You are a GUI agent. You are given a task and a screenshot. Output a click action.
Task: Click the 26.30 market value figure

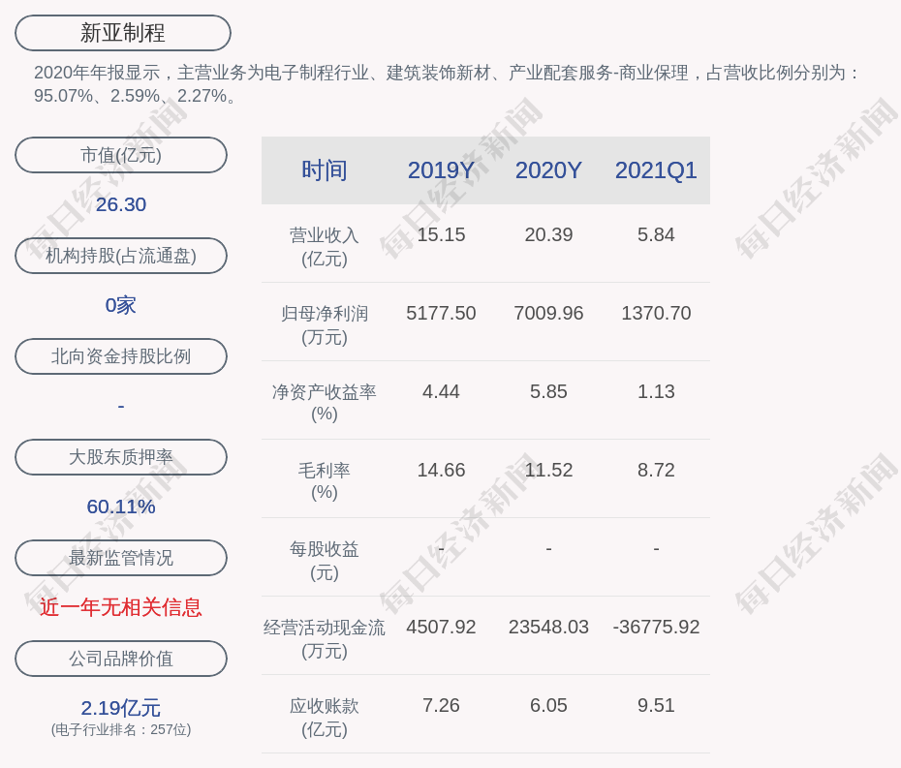pos(121,204)
